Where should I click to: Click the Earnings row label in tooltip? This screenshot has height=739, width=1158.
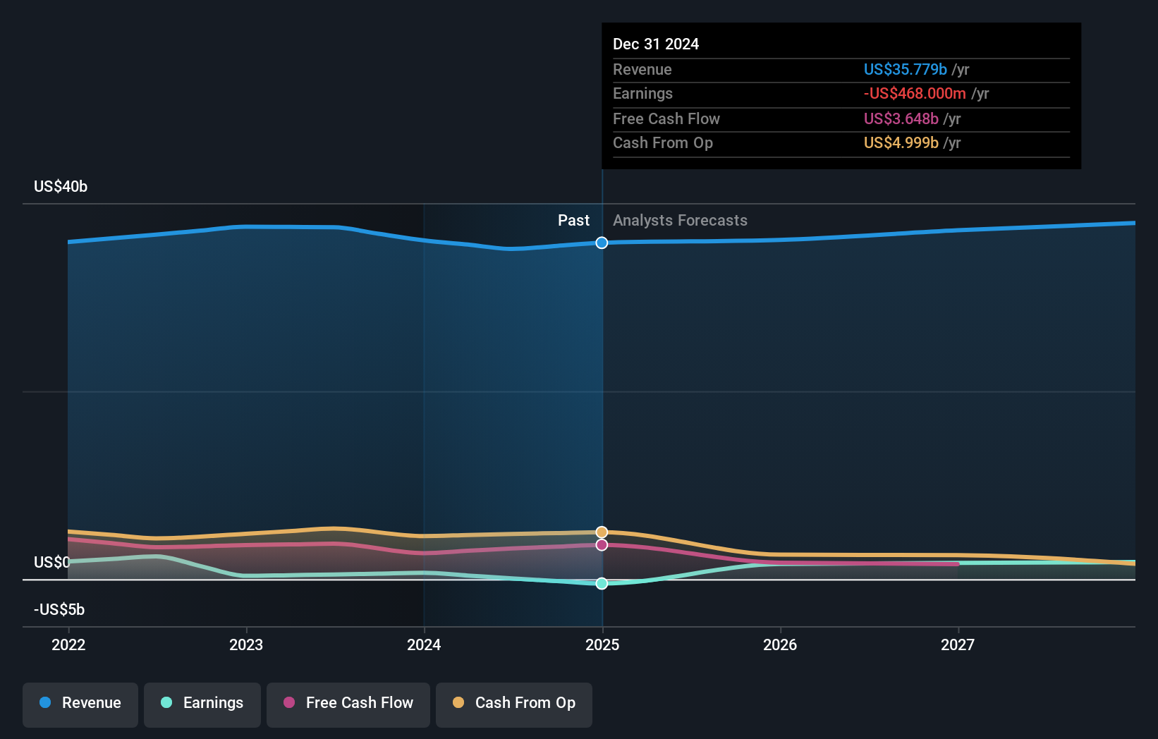coord(642,93)
